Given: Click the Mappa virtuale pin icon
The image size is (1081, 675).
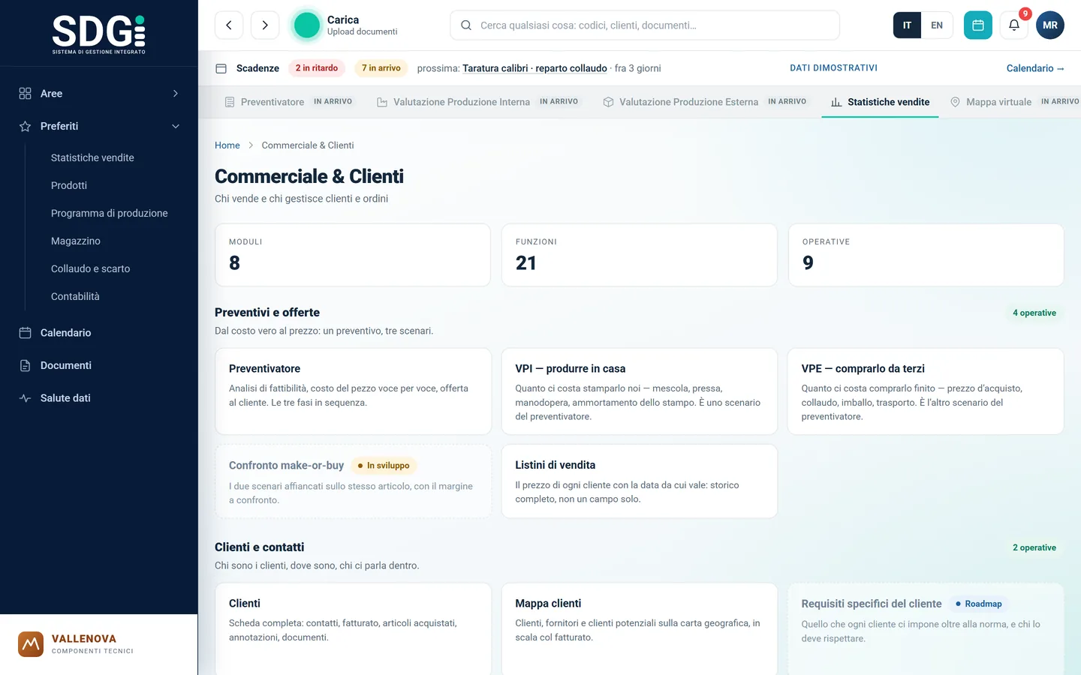Looking at the screenshot, I should (955, 102).
